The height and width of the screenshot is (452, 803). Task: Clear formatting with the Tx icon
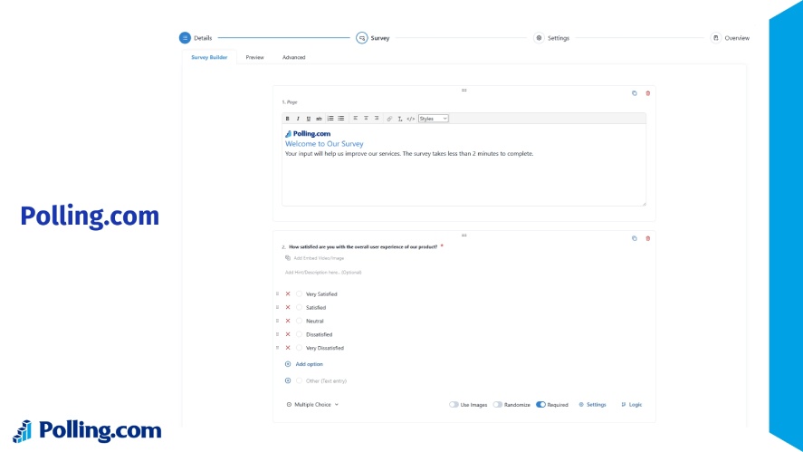point(400,119)
